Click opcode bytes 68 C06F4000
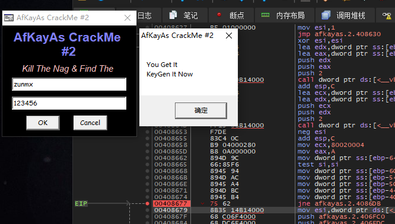 [233, 217]
